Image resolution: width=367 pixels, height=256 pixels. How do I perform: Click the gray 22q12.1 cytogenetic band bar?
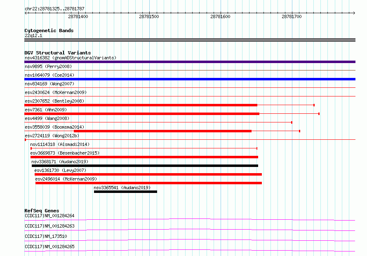pos(190,40)
